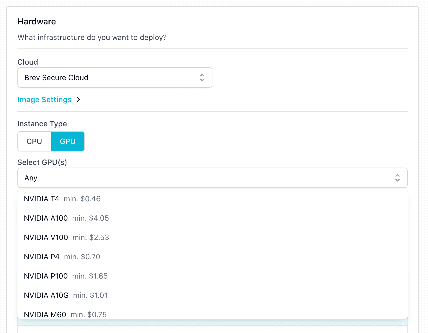Image resolution: width=428 pixels, height=333 pixels.
Task: Click the 'Instance Type' label
Action: pyautogui.click(x=42, y=124)
